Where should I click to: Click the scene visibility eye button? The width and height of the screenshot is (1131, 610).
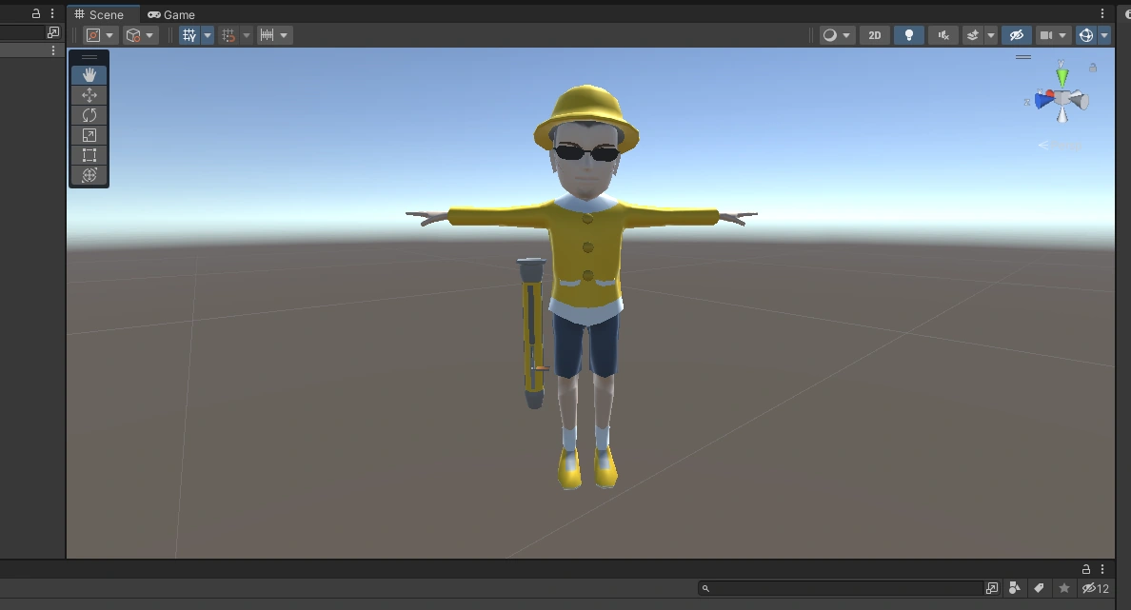(x=1017, y=34)
